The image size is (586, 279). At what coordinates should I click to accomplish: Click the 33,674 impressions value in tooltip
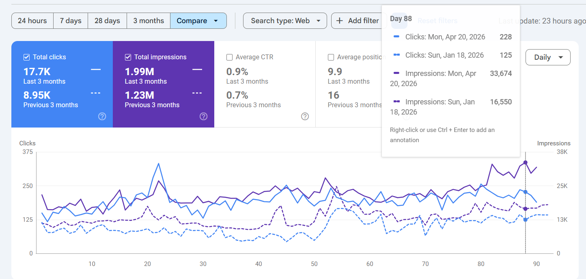pos(501,74)
